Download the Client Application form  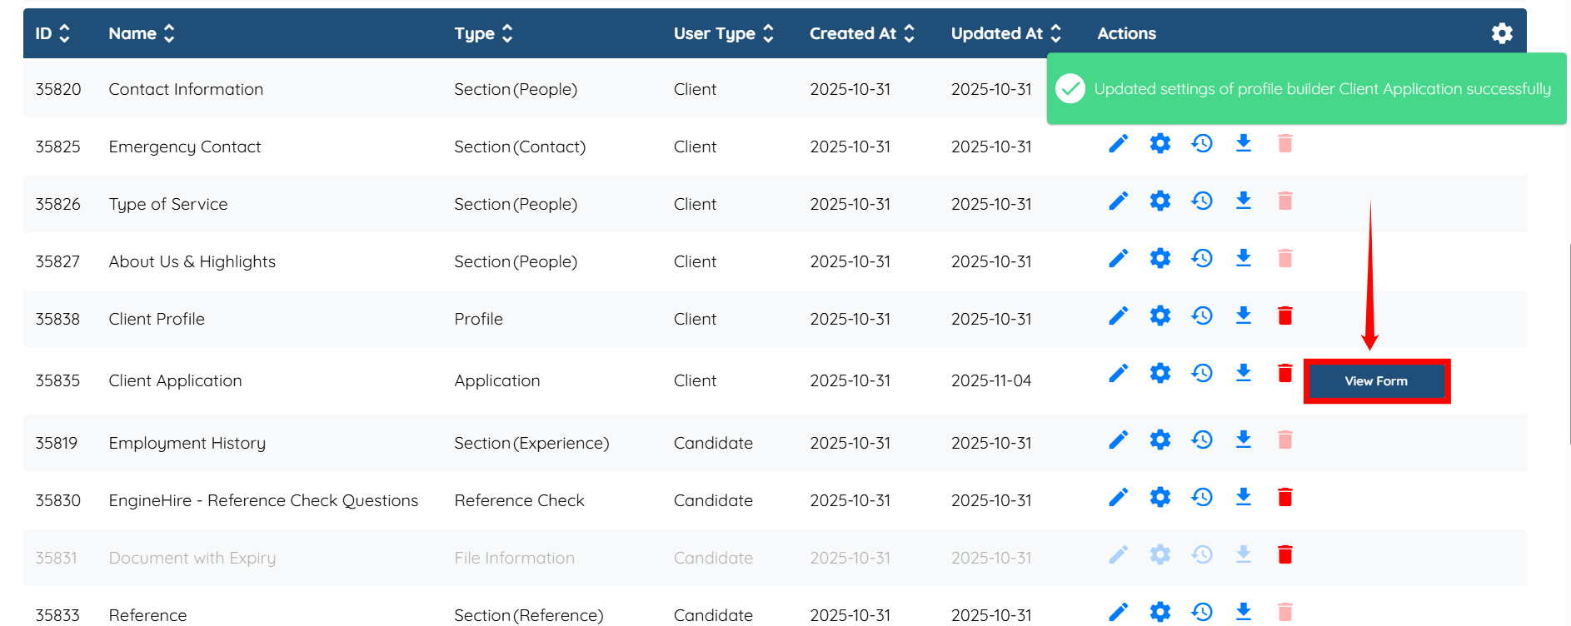coord(1243,373)
